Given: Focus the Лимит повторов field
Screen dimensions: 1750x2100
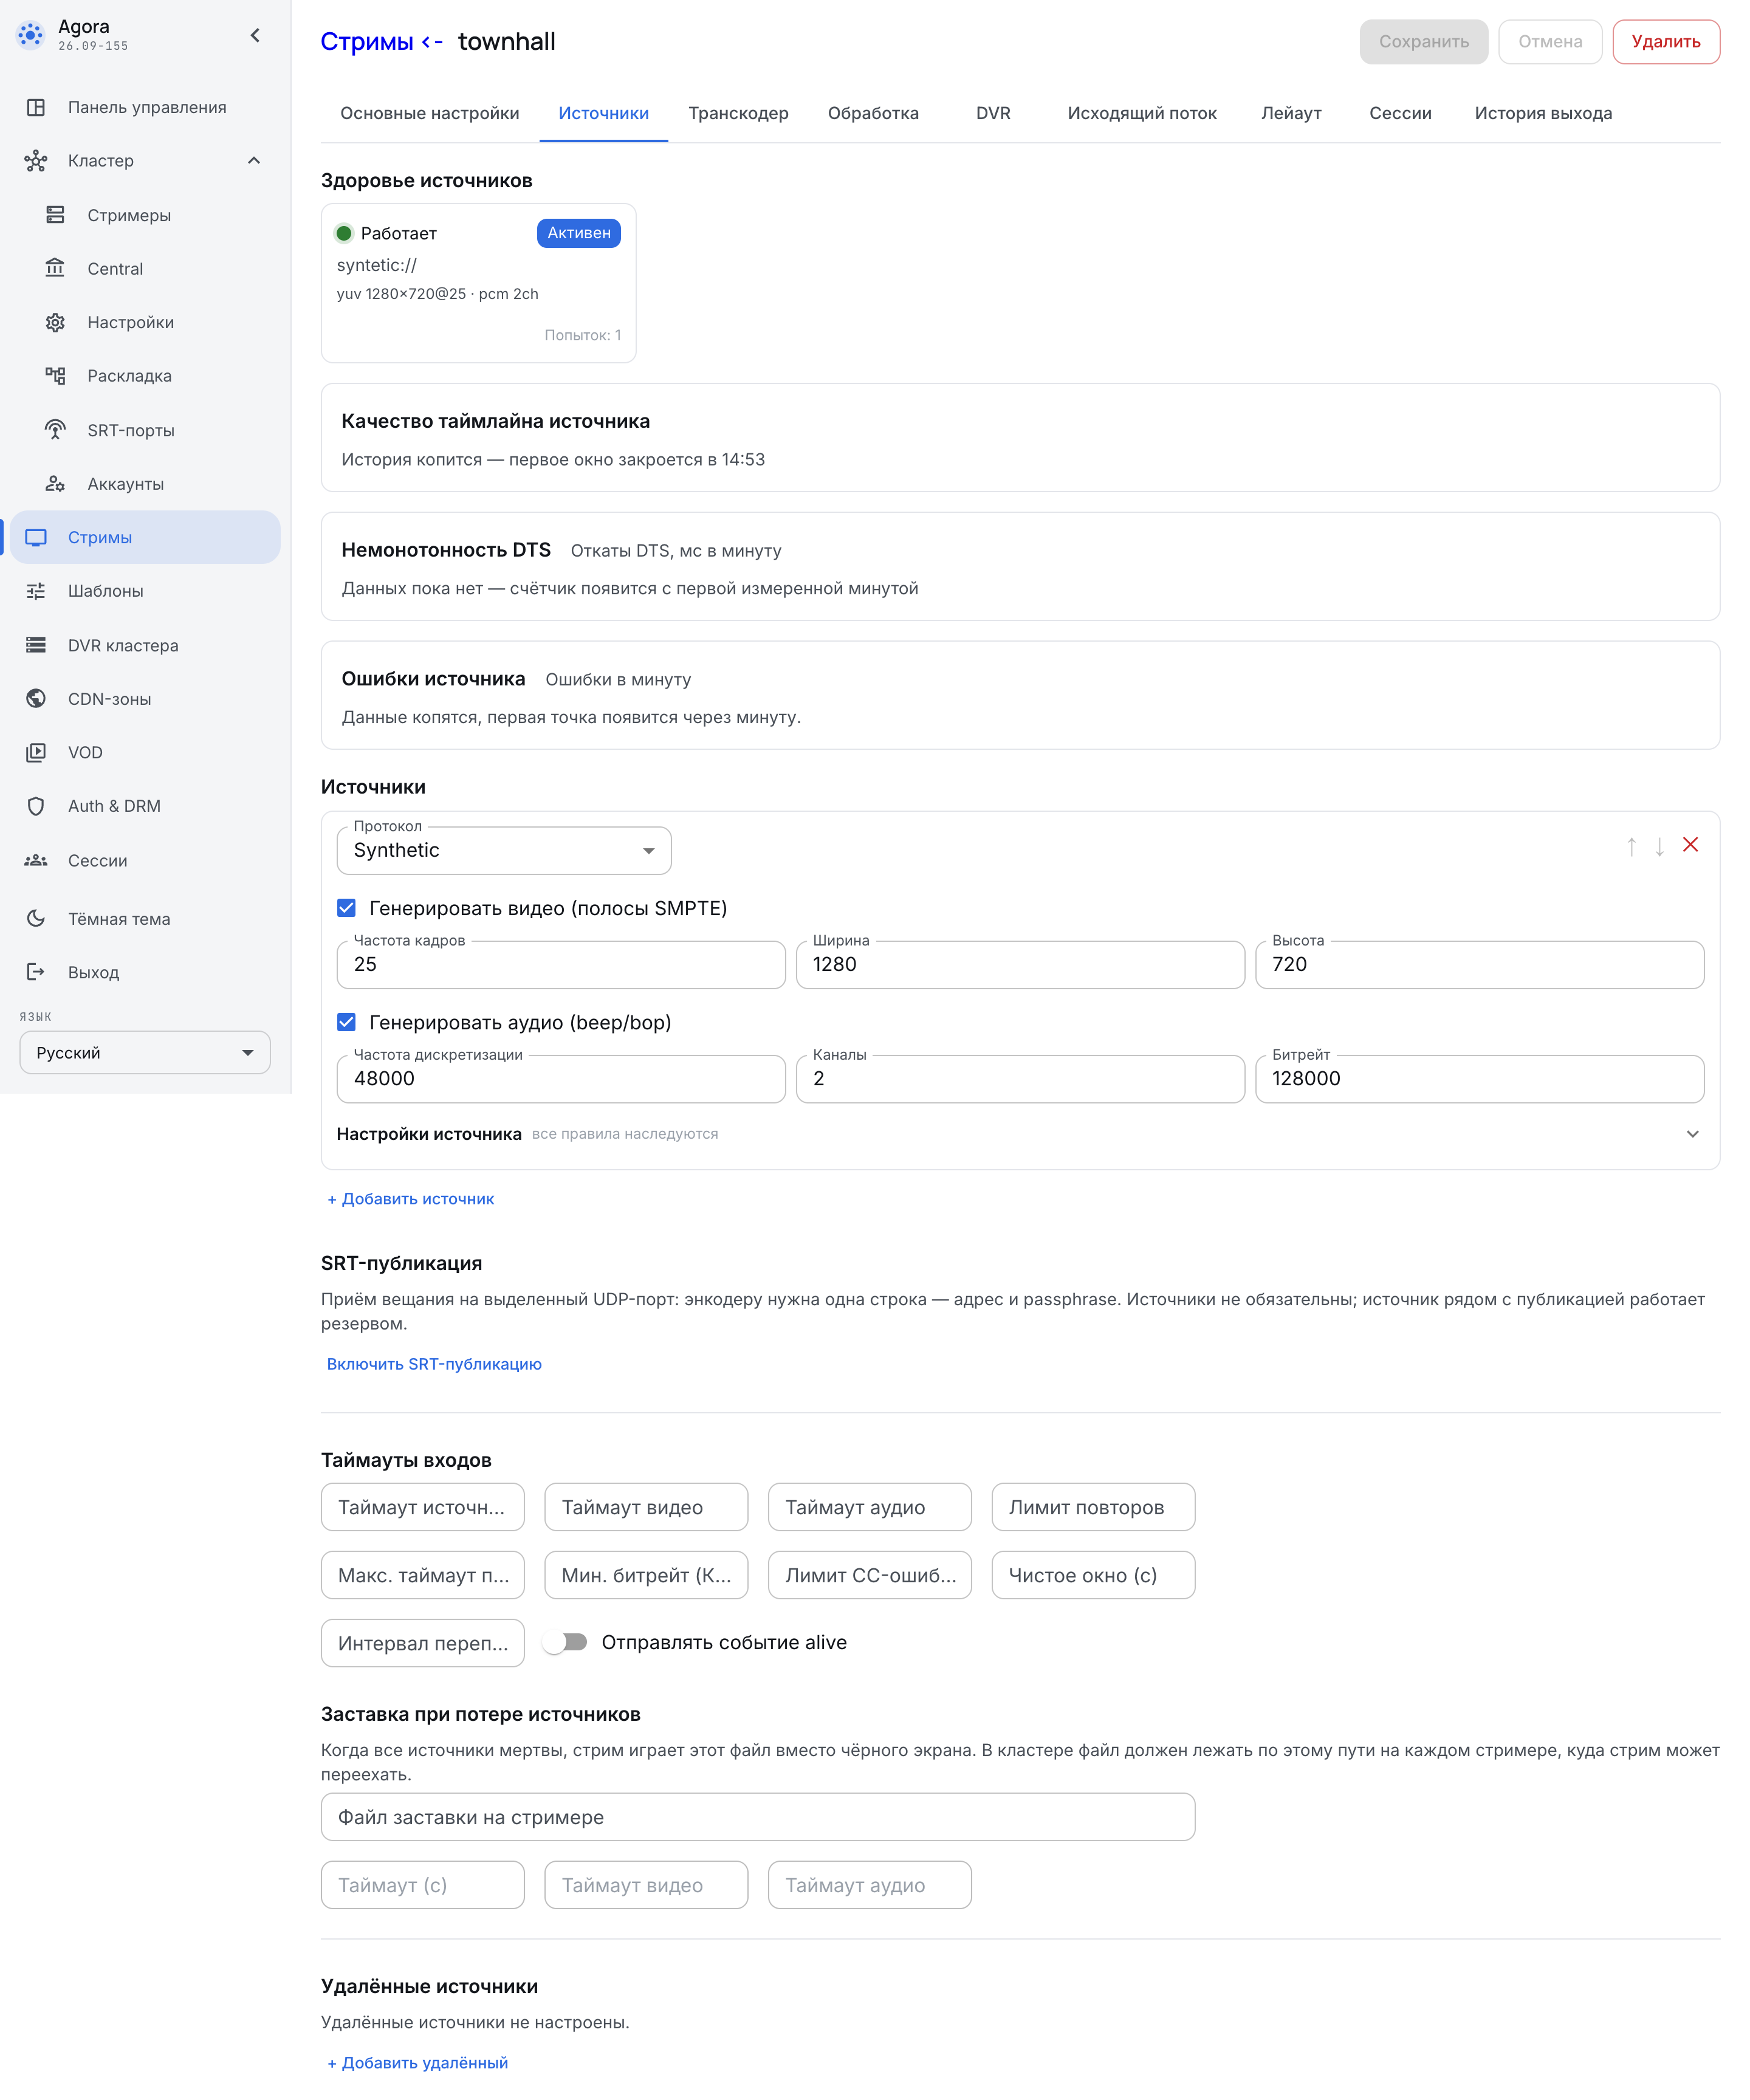Looking at the screenshot, I should pyautogui.click(x=1093, y=1507).
